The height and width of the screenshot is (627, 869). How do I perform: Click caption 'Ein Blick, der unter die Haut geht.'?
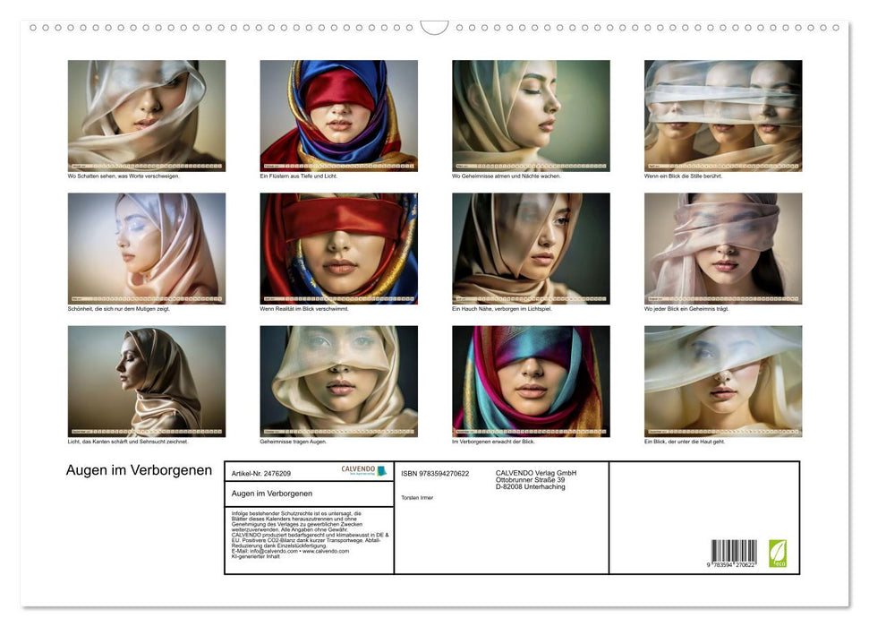pyautogui.click(x=685, y=442)
